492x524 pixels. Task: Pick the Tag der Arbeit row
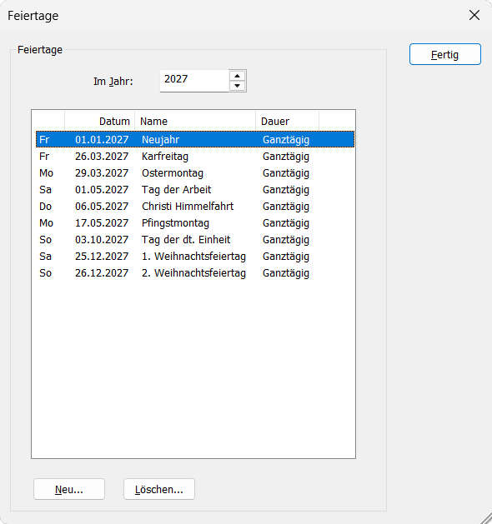coord(195,189)
